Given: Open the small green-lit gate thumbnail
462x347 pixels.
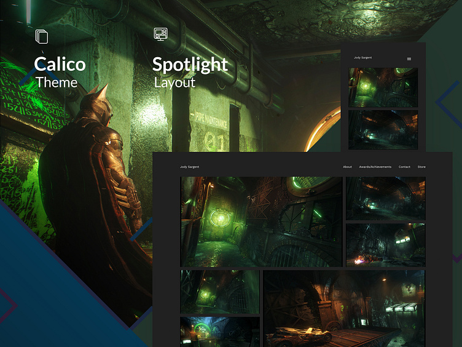Looking at the screenshot, I should point(220,292).
